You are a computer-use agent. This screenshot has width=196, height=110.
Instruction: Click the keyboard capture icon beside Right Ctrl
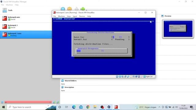pos(144,77)
